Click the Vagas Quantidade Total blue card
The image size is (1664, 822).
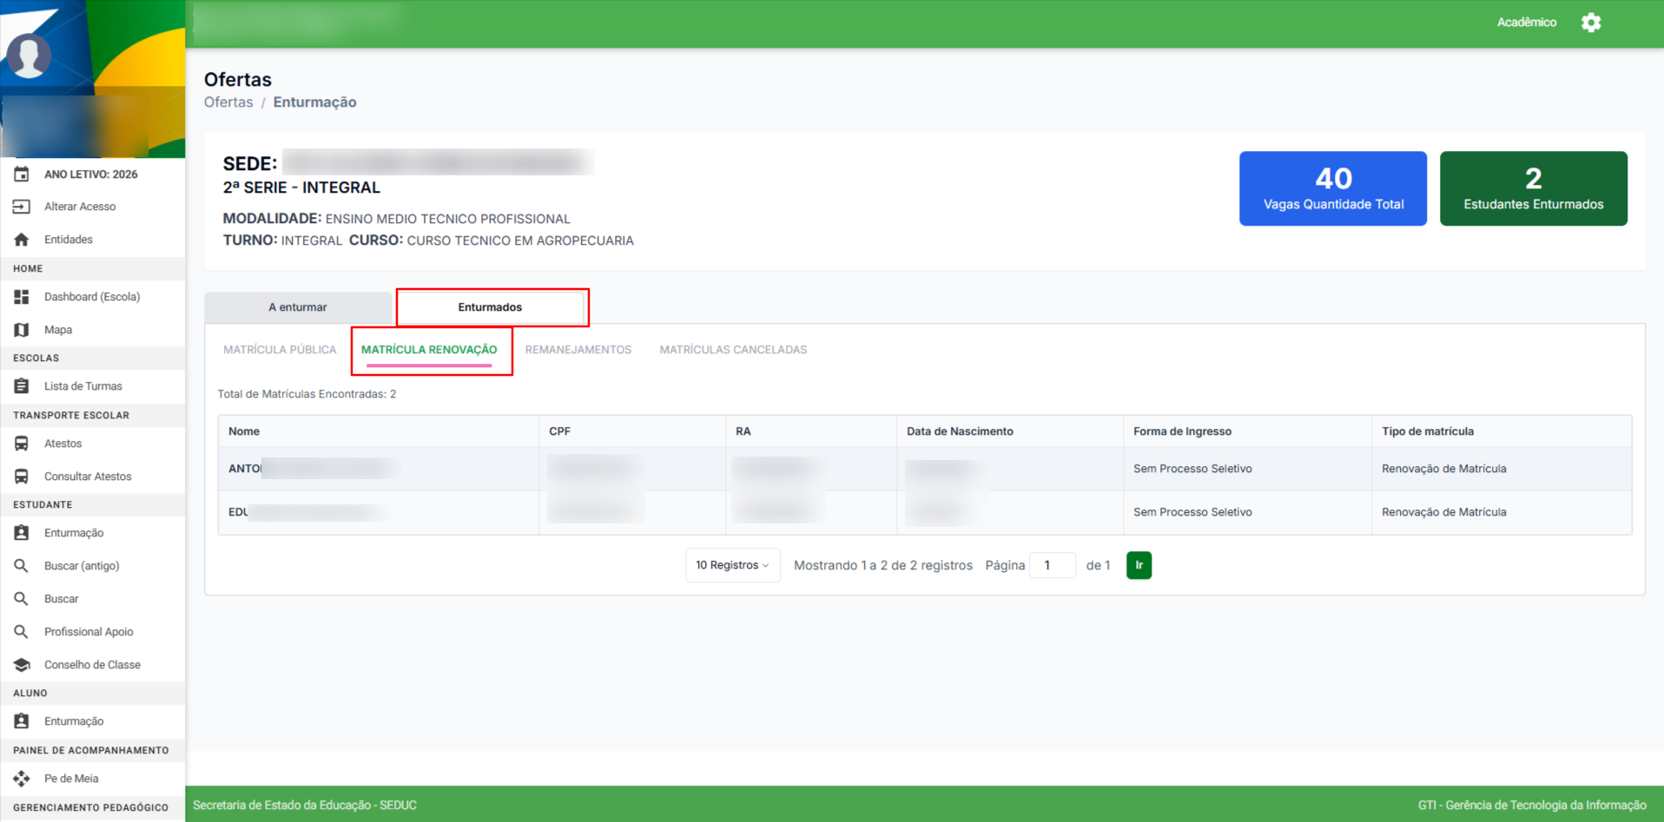(x=1332, y=188)
